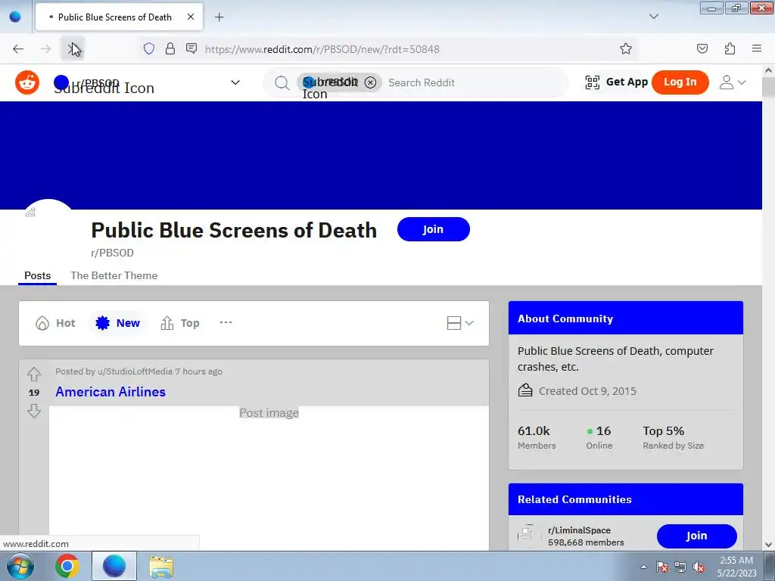The image size is (775, 581).
Task: Click the network tray icon
Action: [680, 567]
